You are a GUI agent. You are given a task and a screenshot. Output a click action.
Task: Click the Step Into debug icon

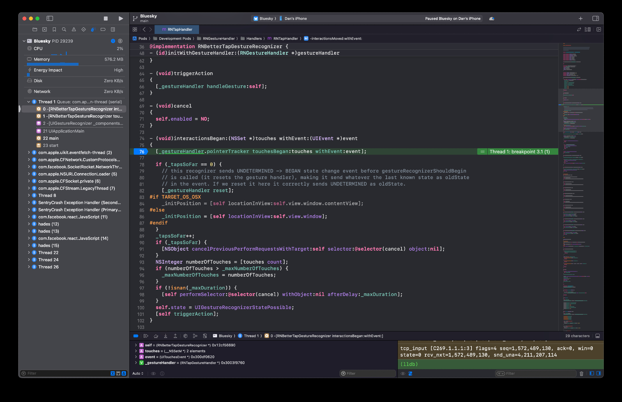click(165, 336)
